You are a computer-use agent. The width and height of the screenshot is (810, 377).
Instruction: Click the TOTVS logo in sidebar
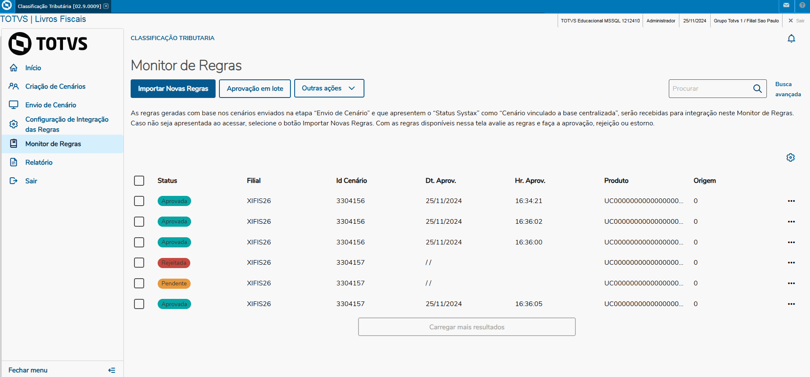48,43
